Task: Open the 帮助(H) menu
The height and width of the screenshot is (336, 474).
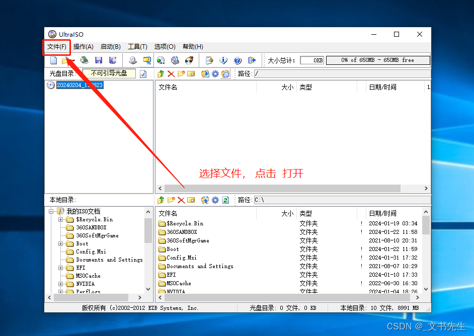Action: [x=193, y=47]
